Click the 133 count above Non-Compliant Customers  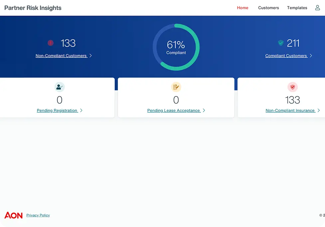pos(68,43)
